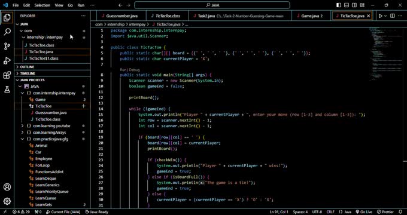Viewport: 407px width, 215px height.
Task: Open the Search view in activity bar
Action: click(7, 32)
